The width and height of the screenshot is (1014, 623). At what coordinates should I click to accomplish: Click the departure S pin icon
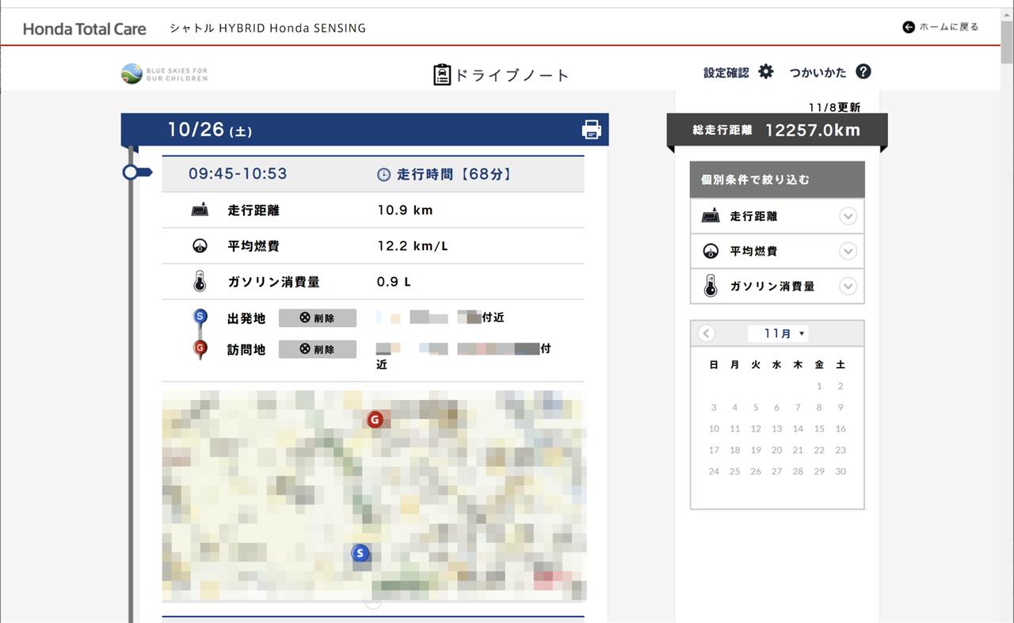coord(200,319)
